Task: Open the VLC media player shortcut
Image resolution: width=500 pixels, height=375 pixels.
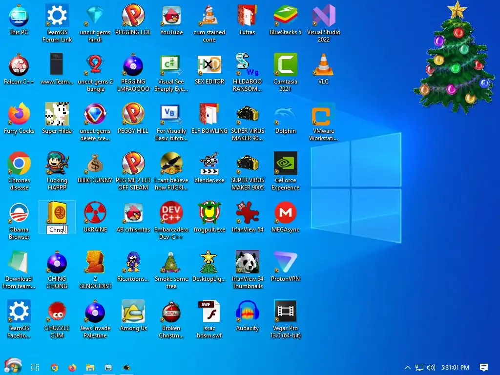Action: click(323, 69)
